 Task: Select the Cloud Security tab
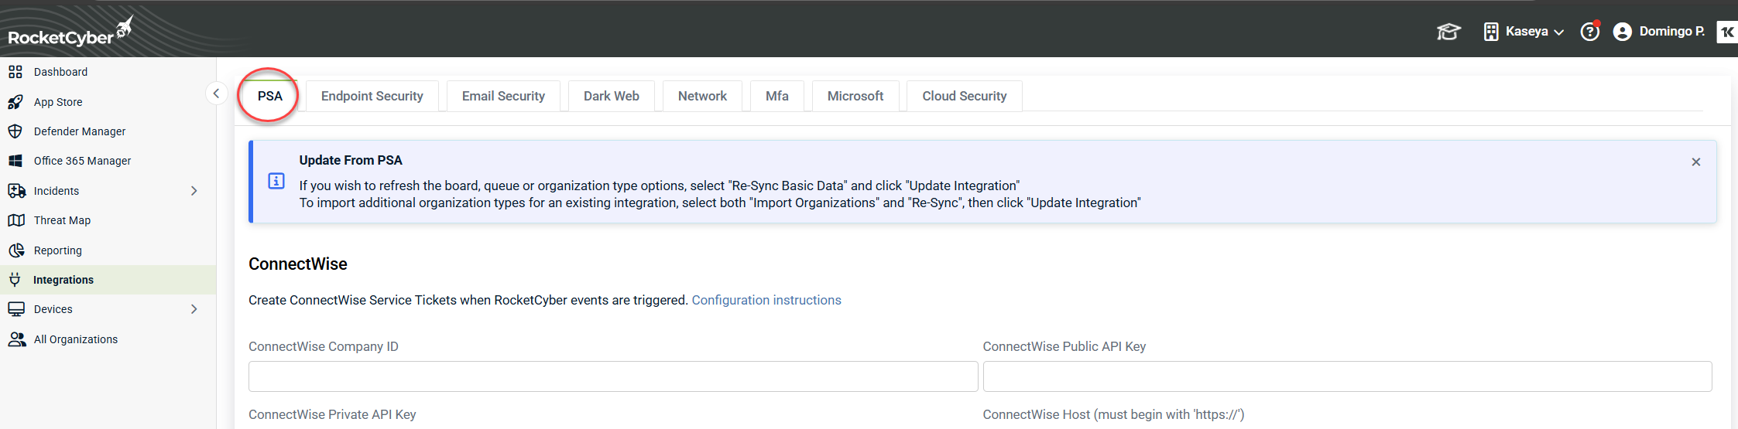click(964, 97)
